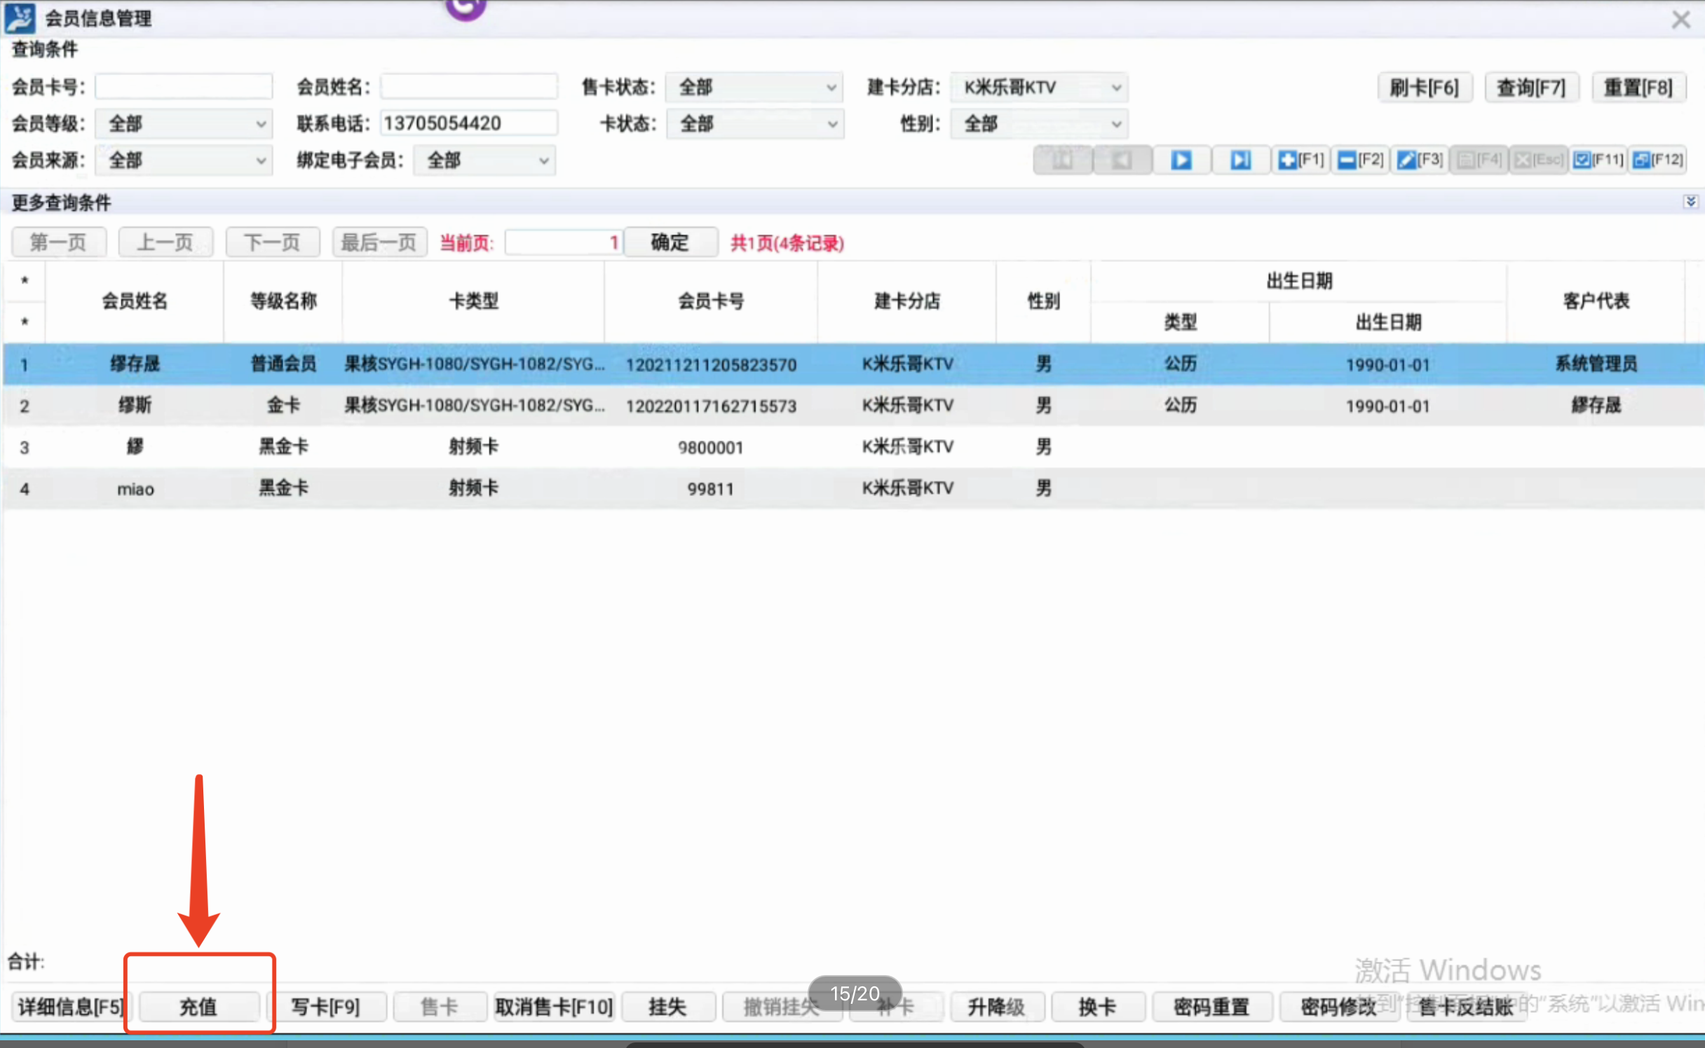Click the delete minus [F2] icon
The image size is (1705, 1048).
[1360, 160]
